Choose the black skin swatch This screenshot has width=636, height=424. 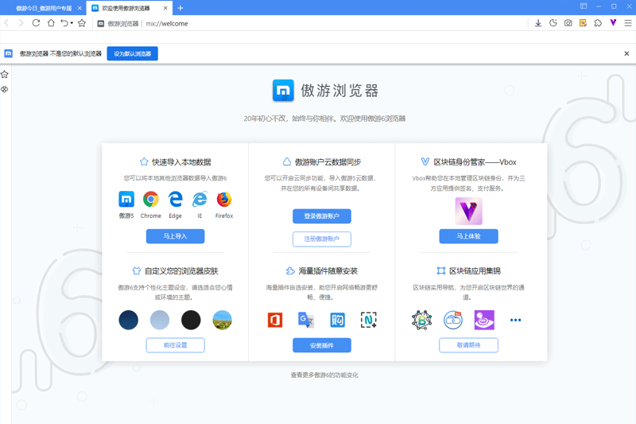point(191,320)
